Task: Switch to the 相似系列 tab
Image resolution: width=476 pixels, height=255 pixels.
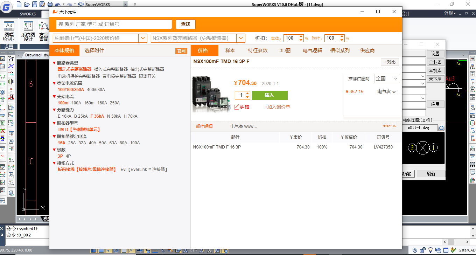Action: (x=339, y=50)
